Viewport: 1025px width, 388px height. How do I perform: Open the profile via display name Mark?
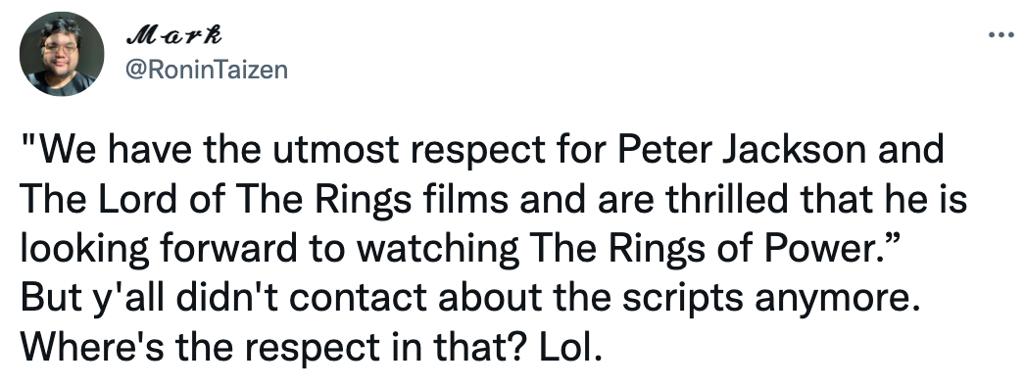(x=173, y=35)
